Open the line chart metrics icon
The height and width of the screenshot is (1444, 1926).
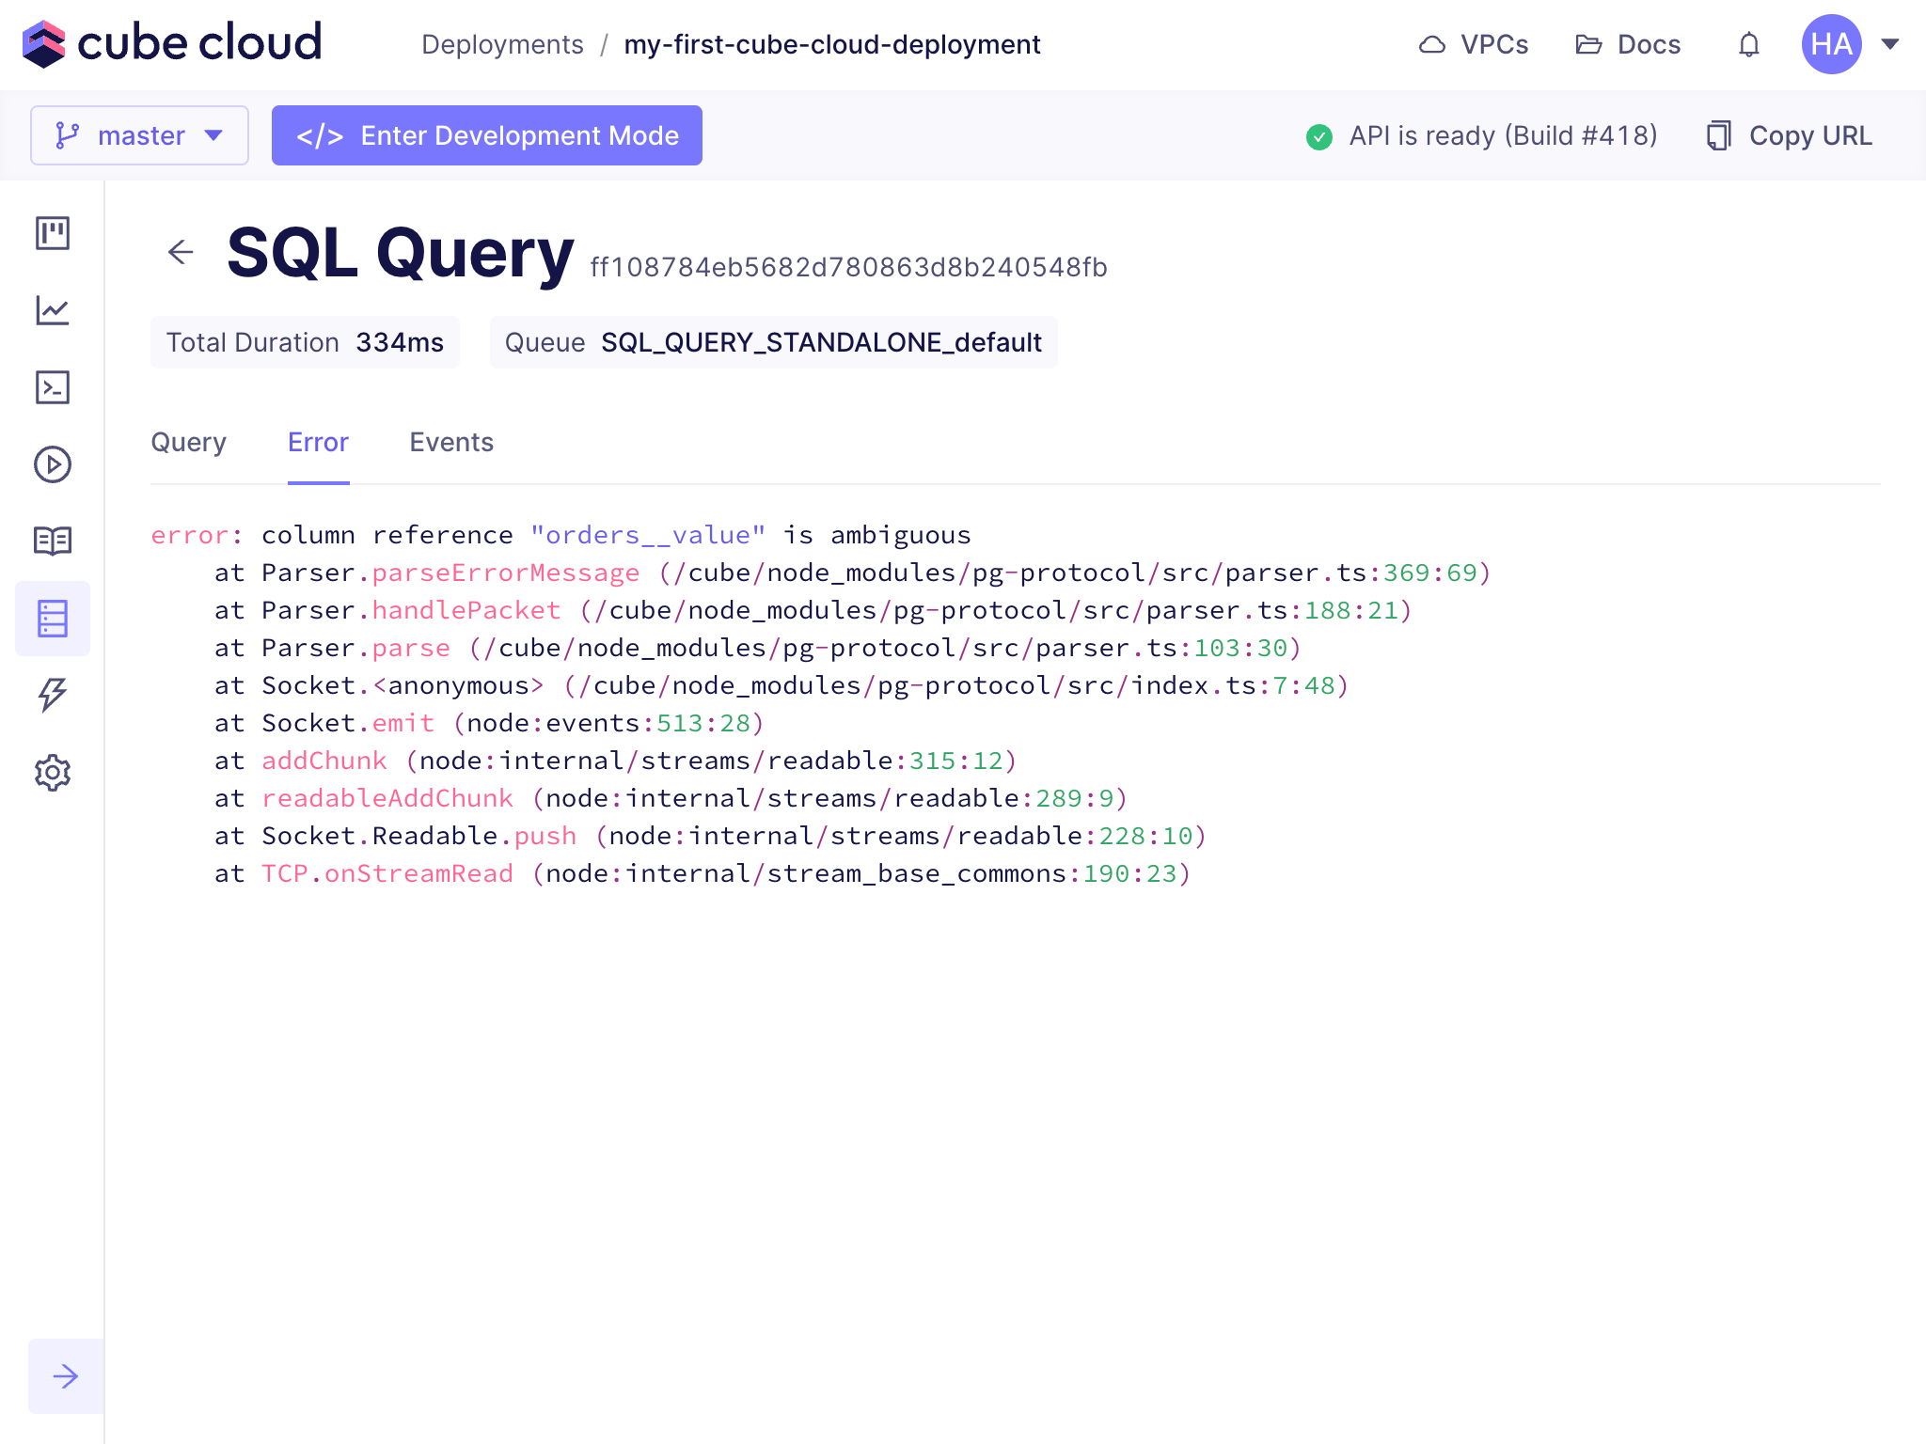coord(53,310)
